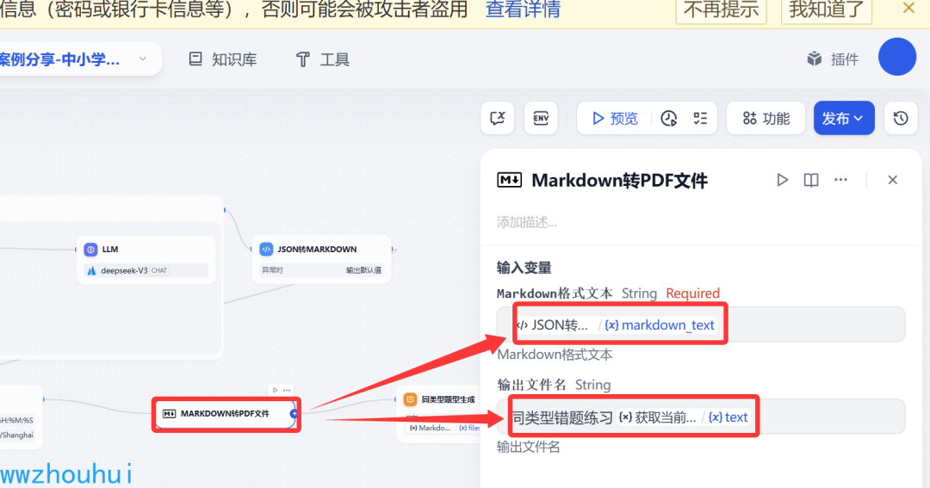Run this step with the panel play icon
Image resolution: width=930 pixels, height=488 pixels.
pos(782,180)
